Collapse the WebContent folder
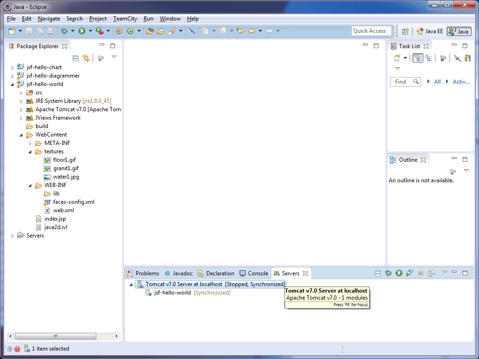This screenshot has height=359, width=479. (x=22, y=135)
